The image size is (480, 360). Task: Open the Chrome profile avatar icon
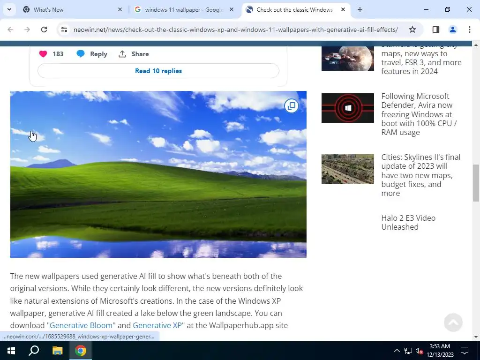[452, 30]
